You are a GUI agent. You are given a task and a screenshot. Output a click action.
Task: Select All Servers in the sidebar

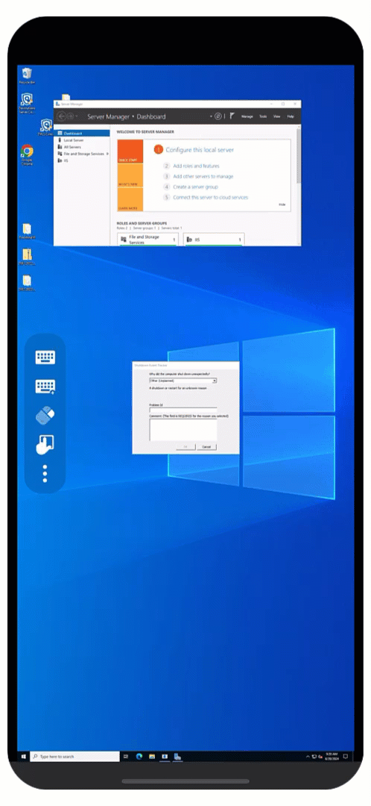82,147
